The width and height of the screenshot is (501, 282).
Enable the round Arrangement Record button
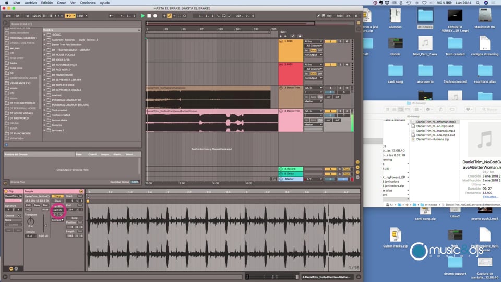click(156, 16)
